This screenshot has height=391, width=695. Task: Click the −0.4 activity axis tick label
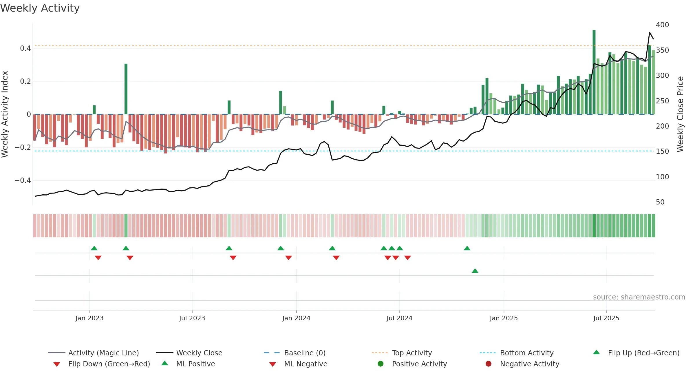pyautogui.click(x=23, y=180)
